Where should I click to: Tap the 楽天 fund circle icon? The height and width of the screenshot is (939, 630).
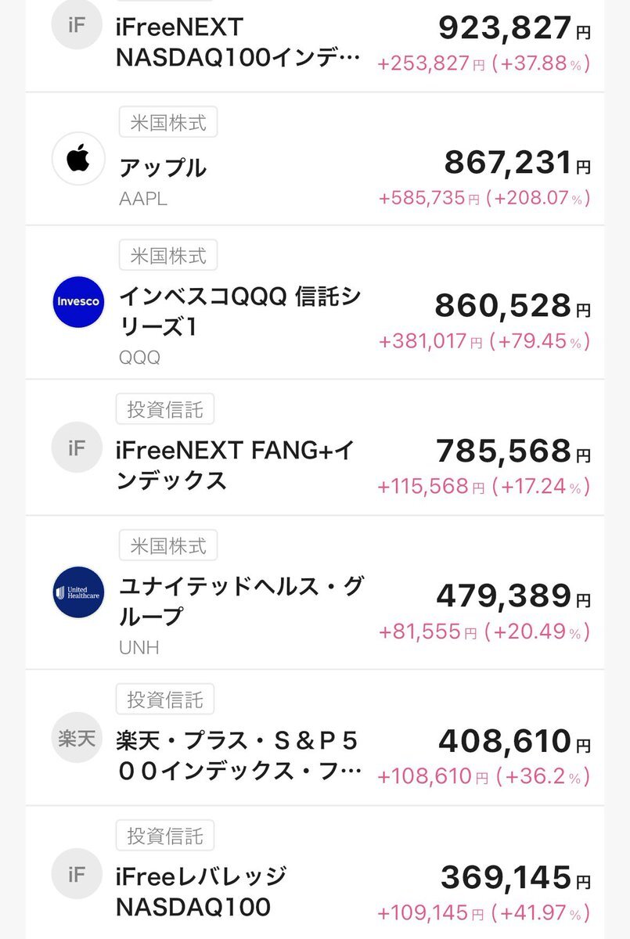point(77,737)
